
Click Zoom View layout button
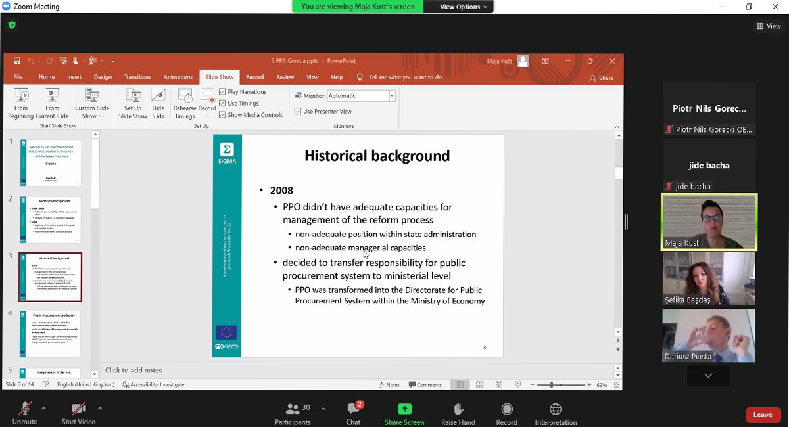(769, 26)
